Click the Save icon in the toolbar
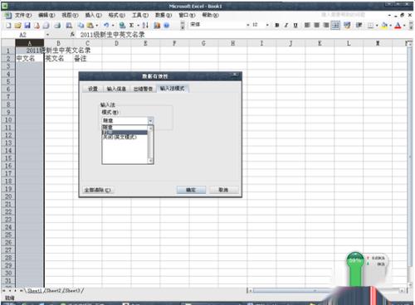This screenshot has width=415, height=305. (x=27, y=26)
